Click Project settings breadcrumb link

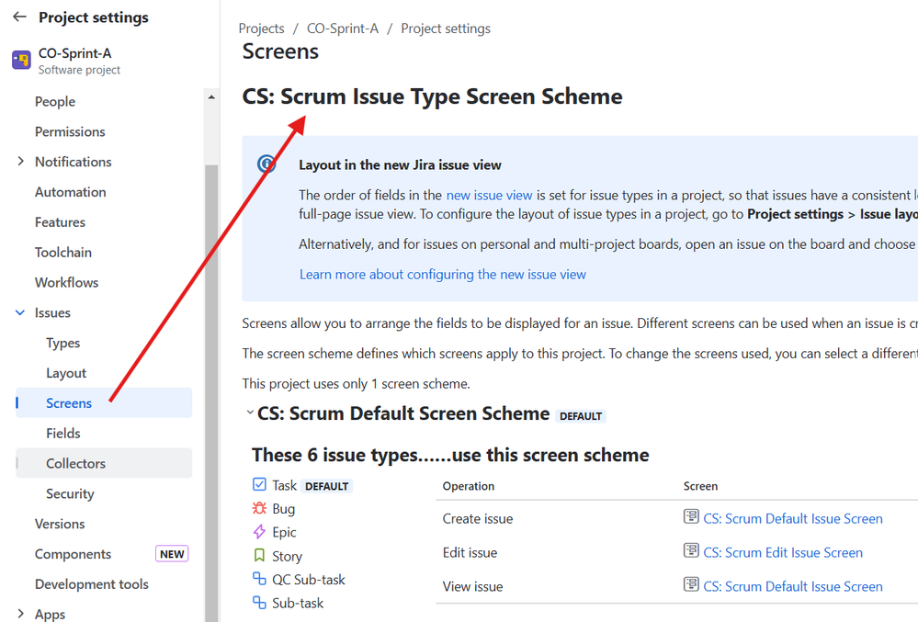446,28
